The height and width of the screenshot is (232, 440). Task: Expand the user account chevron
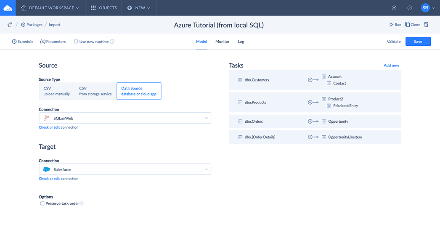[434, 8]
